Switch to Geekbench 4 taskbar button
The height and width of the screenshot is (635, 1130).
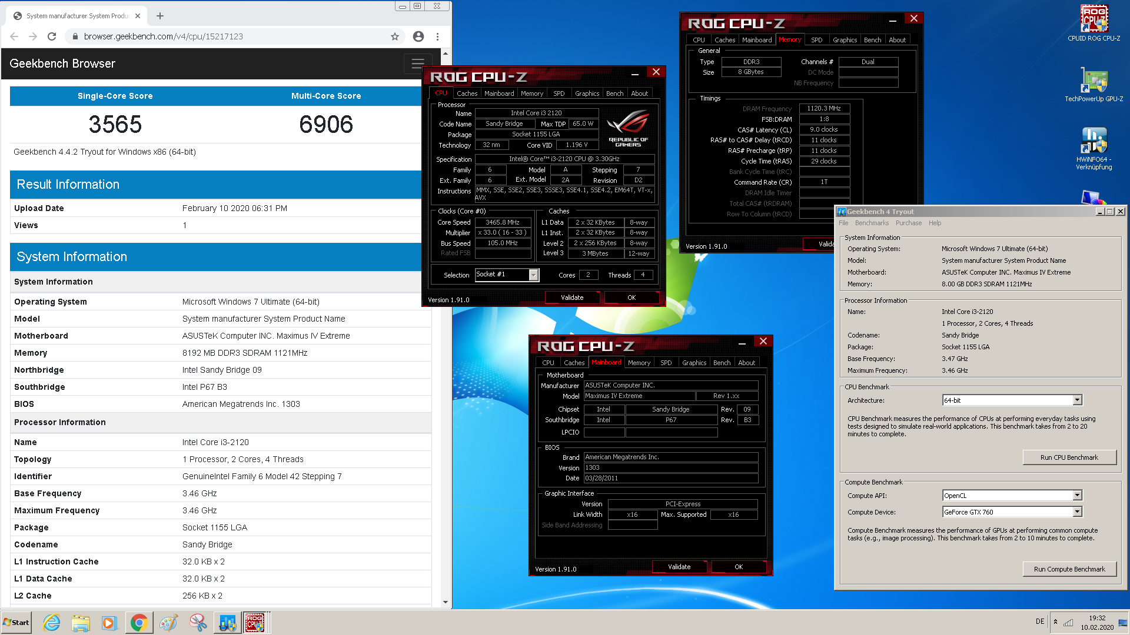click(x=228, y=623)
